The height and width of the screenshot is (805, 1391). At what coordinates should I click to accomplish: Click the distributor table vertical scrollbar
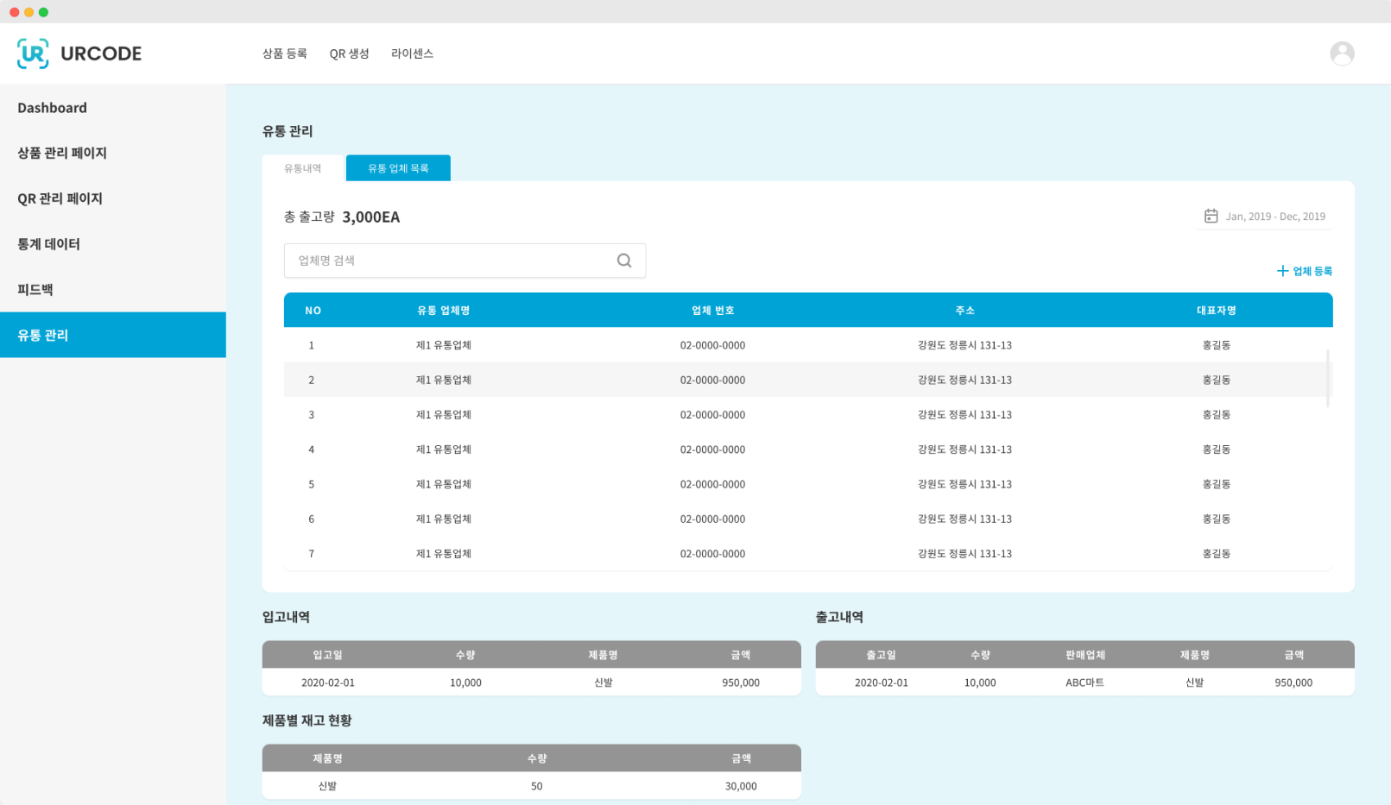1327,378
